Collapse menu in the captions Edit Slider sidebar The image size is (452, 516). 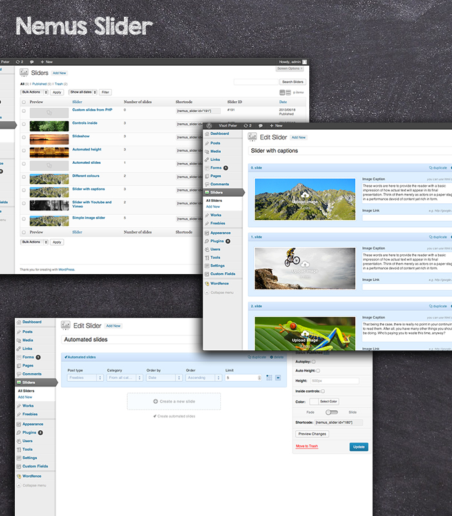(x=219, y=293)
